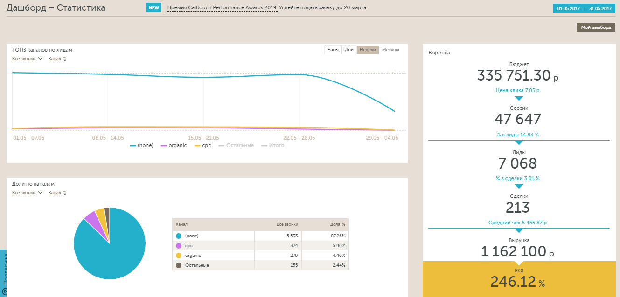Click the blue (none) circle in channel table
620x297 pixels.
(178, 236)
